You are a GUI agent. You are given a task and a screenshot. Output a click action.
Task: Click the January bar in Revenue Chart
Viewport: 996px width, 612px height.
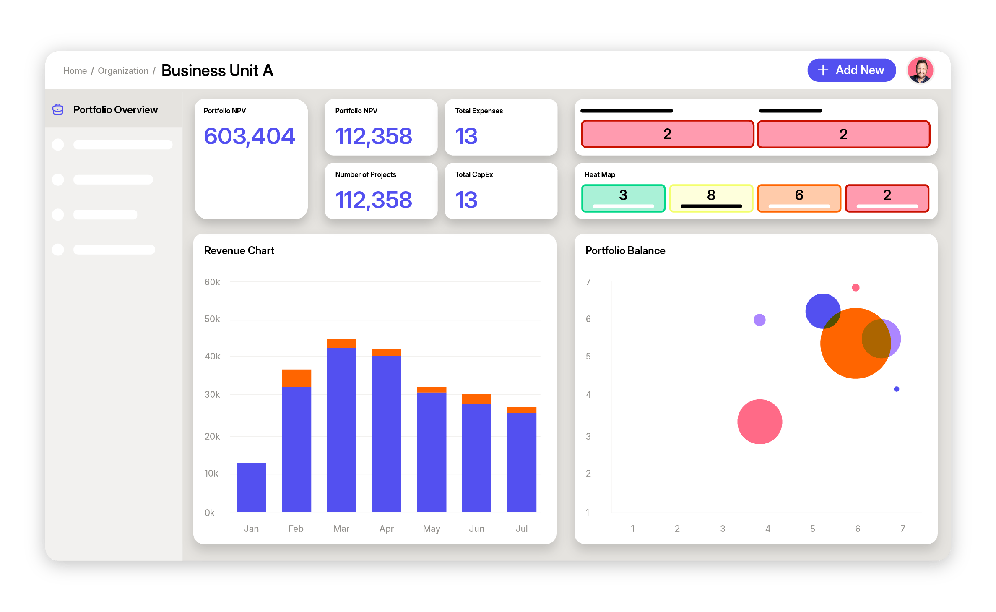pyautogui.click(x=251, y=487)
